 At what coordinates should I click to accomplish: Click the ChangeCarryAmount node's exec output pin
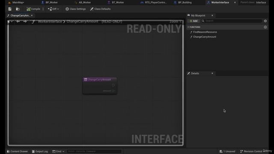[113, 86]
